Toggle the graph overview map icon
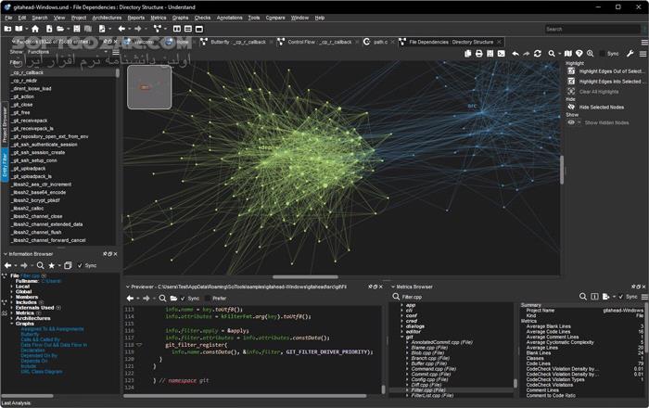Image resolution: width=649 pixels, height=408 pixels. (567, 54)
